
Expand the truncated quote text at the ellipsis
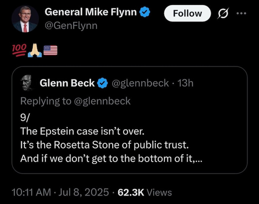coord(199,159)
